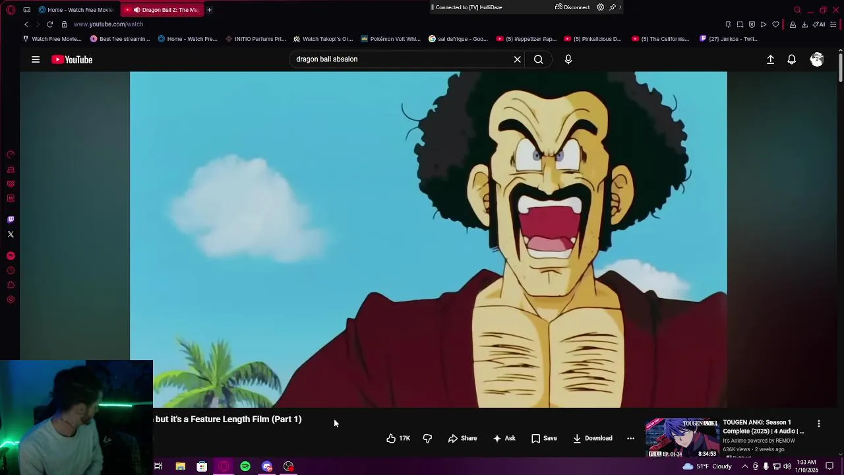Viewport: 844px width, 475px height.
Task: Save the video to a playlist
Action: tap(544, 438)
